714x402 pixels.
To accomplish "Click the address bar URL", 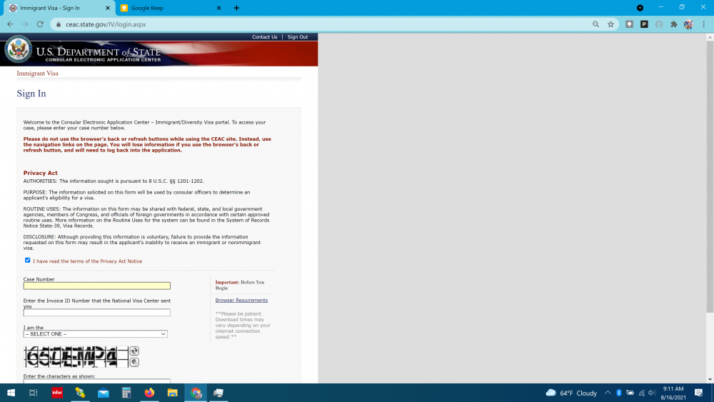I will pos(106,24).
